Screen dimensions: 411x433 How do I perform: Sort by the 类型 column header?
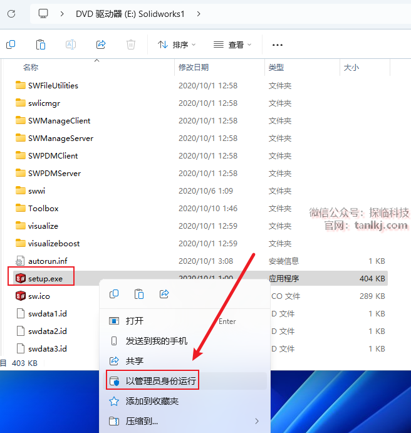276,68
